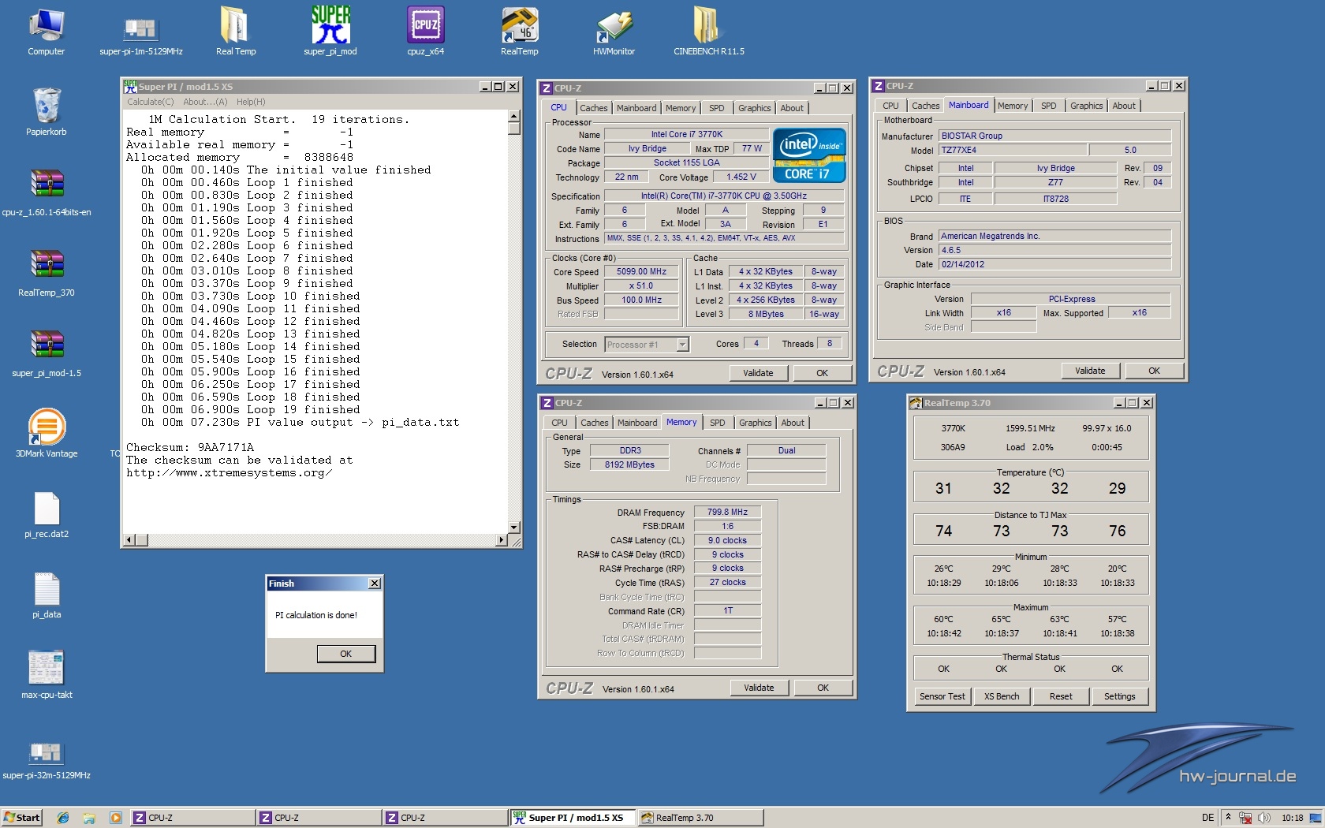Open the Real Temp folder icon
This screenshot has height=828, width=1325.
[x=235, y=32]
